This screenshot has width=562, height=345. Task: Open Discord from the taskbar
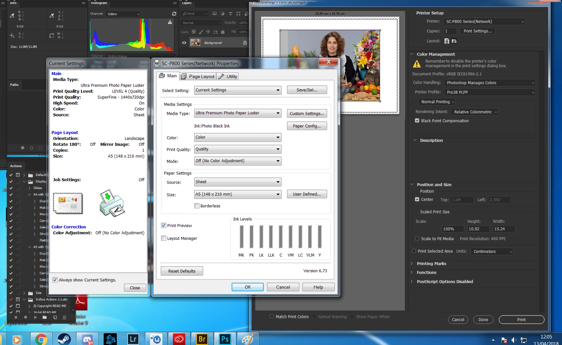click(87, 339)
